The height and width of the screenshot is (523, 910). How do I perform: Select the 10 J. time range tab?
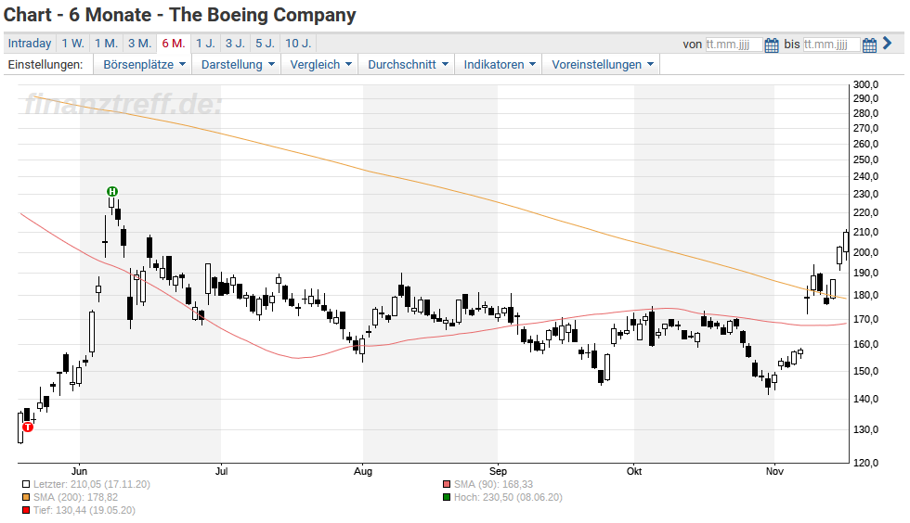click(x=298, y=44)
